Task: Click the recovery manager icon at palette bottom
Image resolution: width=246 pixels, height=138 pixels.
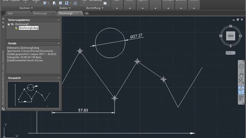Action: (3, 108)
